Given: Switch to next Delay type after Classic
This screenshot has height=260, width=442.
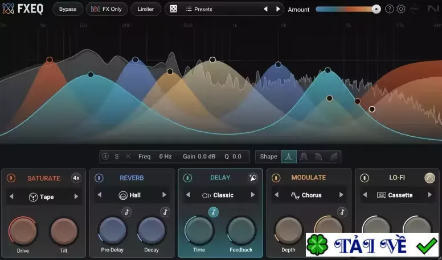Looking at the screenshot, I should click(253, 195).
